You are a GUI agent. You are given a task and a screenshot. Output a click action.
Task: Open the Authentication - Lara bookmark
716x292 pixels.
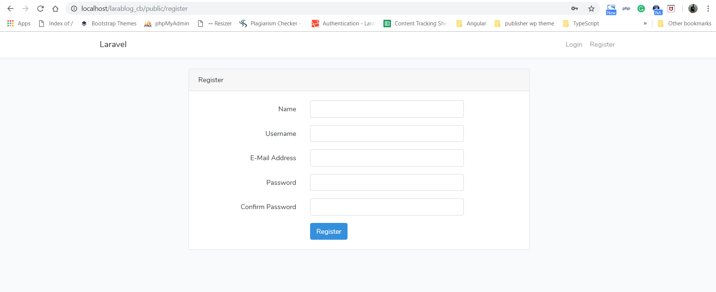point(343,23)
